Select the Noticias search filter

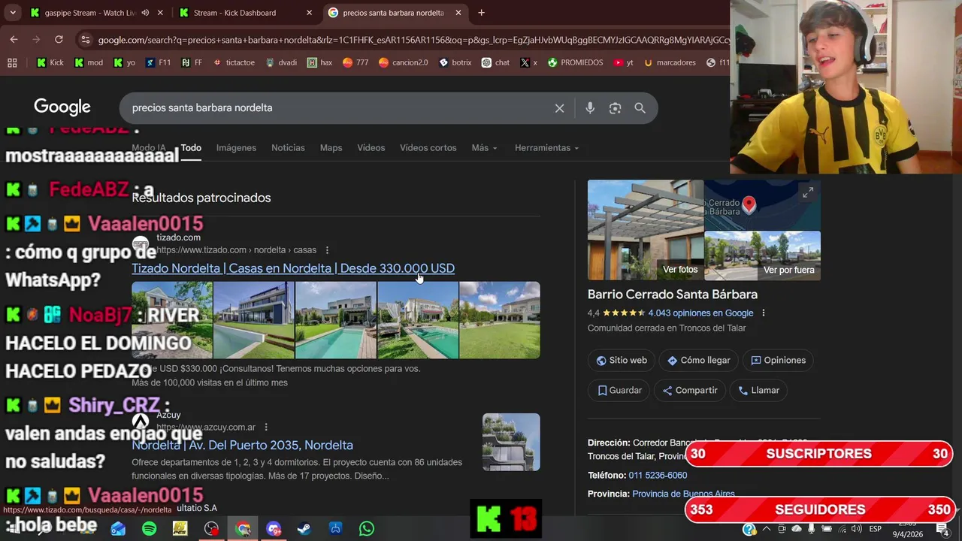288,148
